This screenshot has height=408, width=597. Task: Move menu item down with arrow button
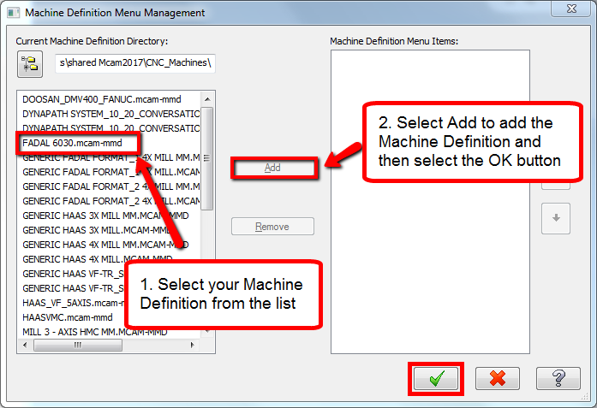556,218
